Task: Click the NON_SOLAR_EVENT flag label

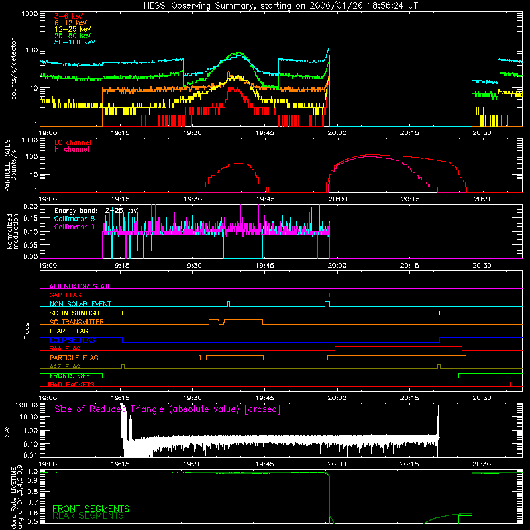Action: [80, 304]
